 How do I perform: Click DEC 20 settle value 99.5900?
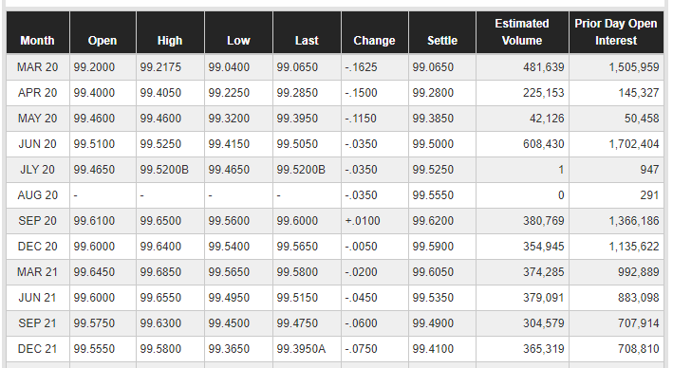click(x=433, y=247)
